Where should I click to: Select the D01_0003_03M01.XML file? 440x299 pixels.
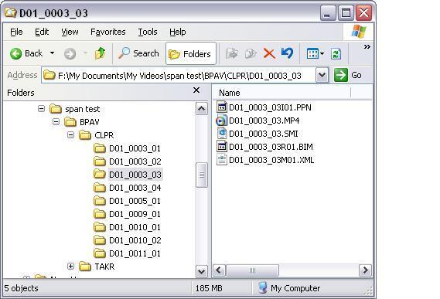265,160
